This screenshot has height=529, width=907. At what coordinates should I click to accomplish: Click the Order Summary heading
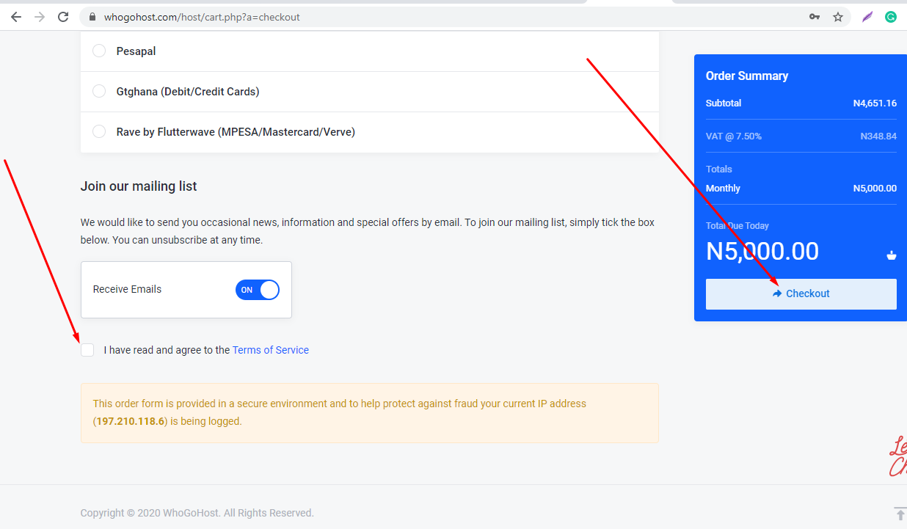pos(747,76)
